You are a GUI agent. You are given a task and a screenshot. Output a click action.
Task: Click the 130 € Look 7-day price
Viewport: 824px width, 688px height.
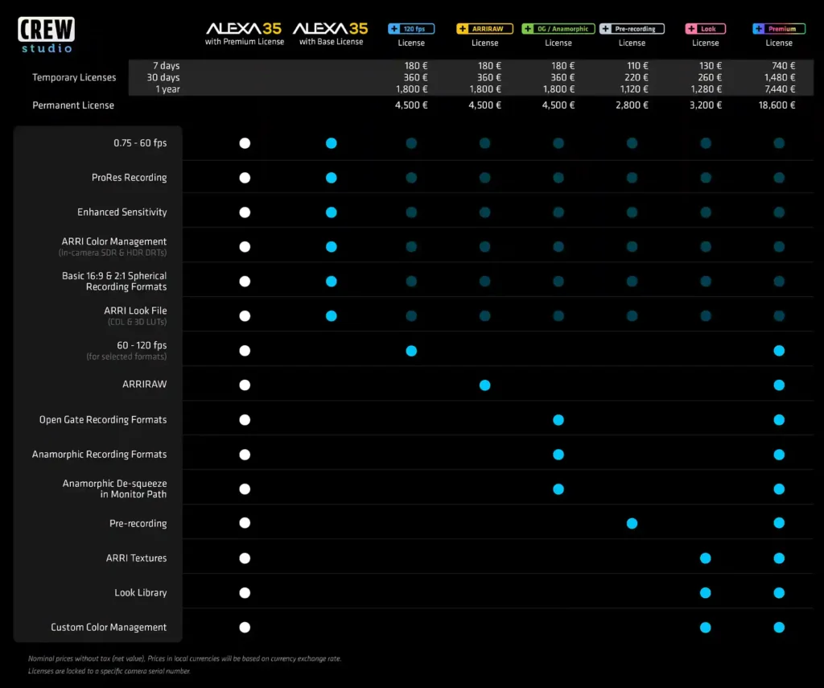tap(711, 66)
